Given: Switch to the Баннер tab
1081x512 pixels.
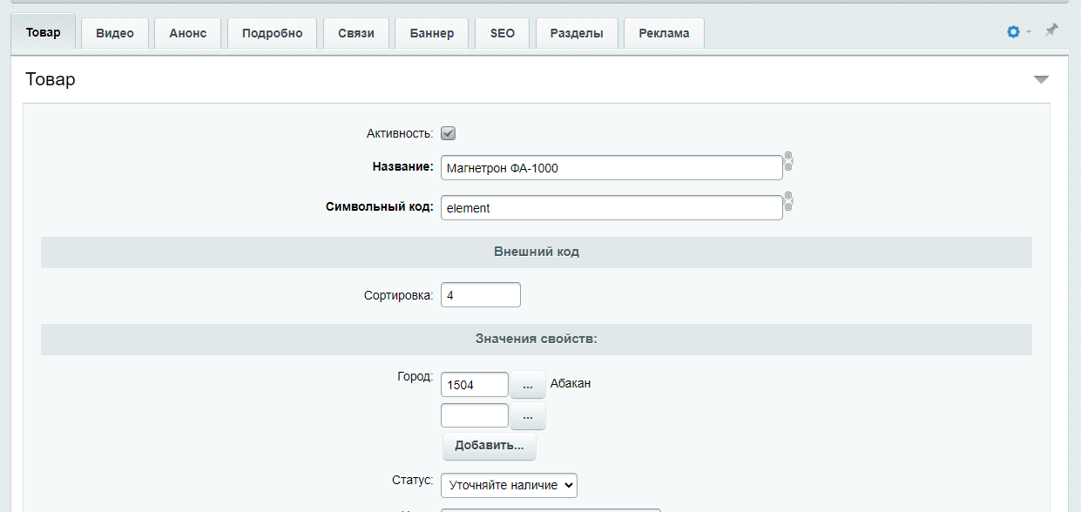Looking at the screenshot, I should pos(431,33).
